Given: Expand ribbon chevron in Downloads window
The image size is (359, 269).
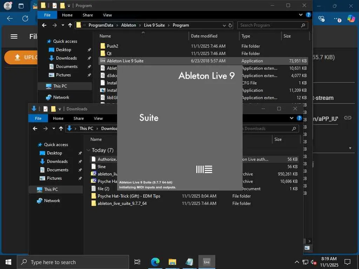Looking at the screenshot, I should tap(291, 118).
